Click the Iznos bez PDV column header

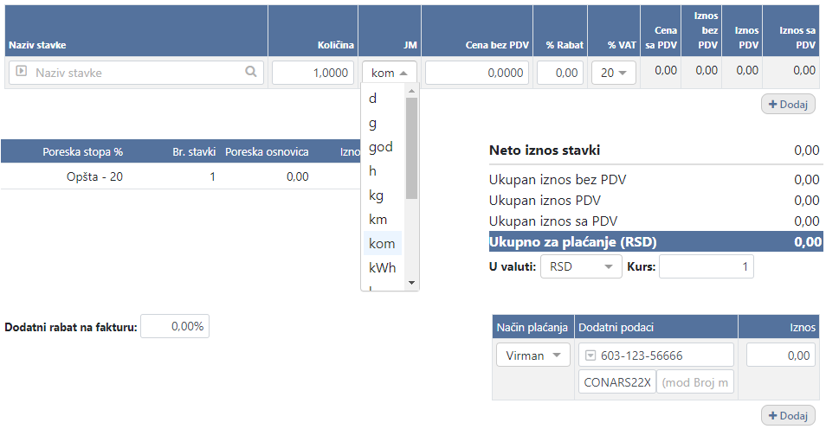point(701,31)
